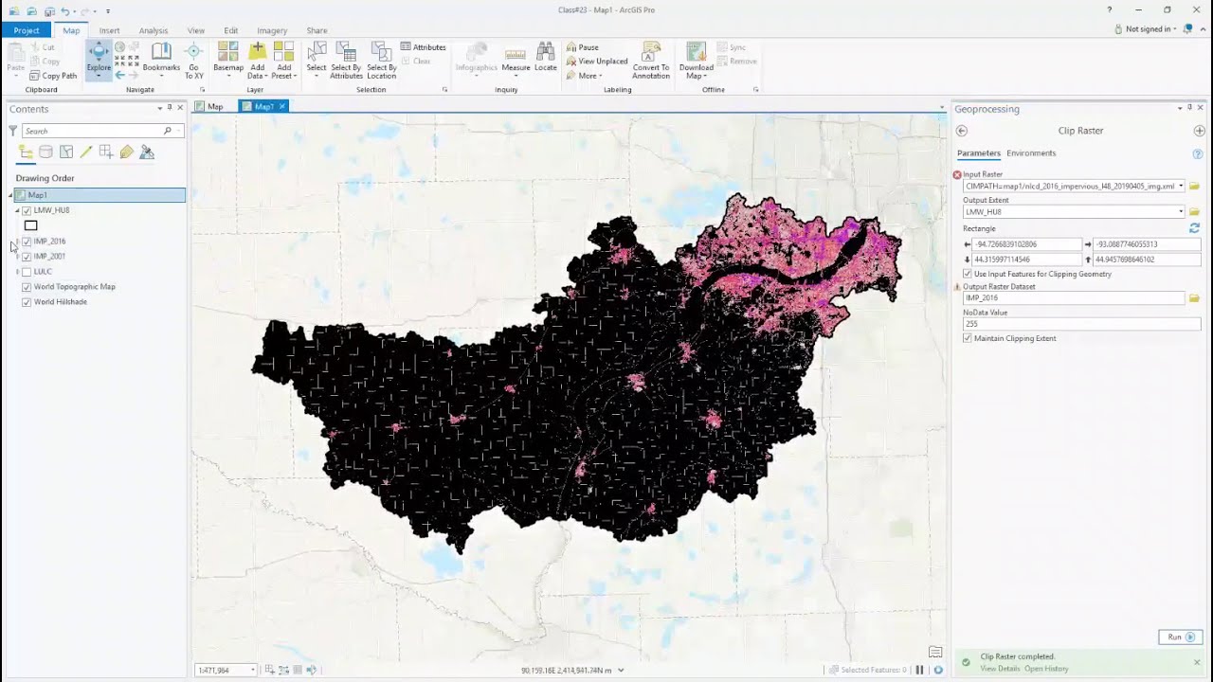
Task: Browse for Output Raster Dataset folder icon
Action: (1194, 298)
